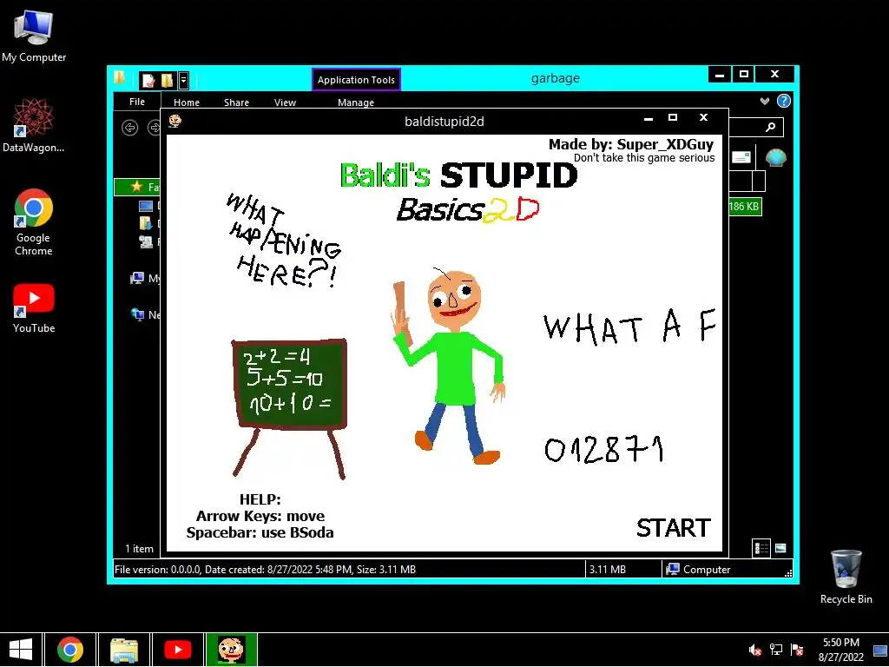Click the baldistupid2d window title icon
This screenshot has height=667, width=889.
click(175, 121)
